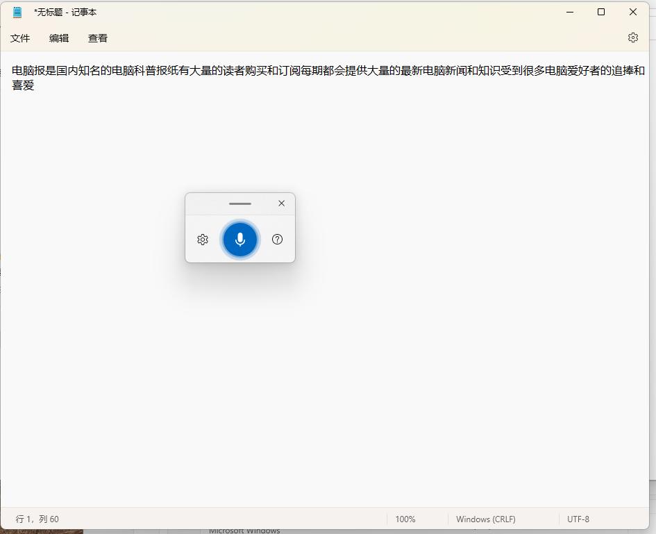Click the microphone icon to start voice typing

click(x=240, y=239)
